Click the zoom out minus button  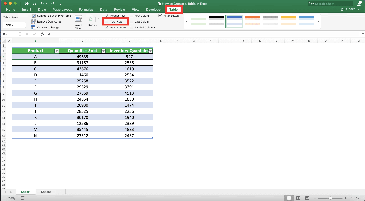pos(315,198)
